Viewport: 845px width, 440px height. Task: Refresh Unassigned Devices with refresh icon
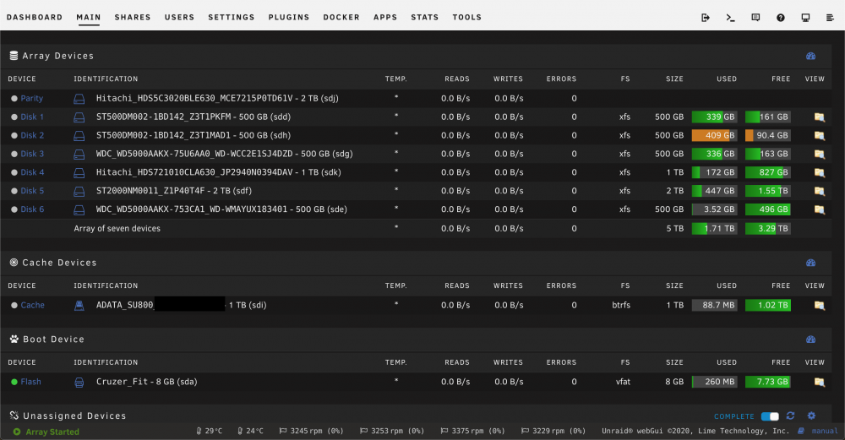coord(791,416)
